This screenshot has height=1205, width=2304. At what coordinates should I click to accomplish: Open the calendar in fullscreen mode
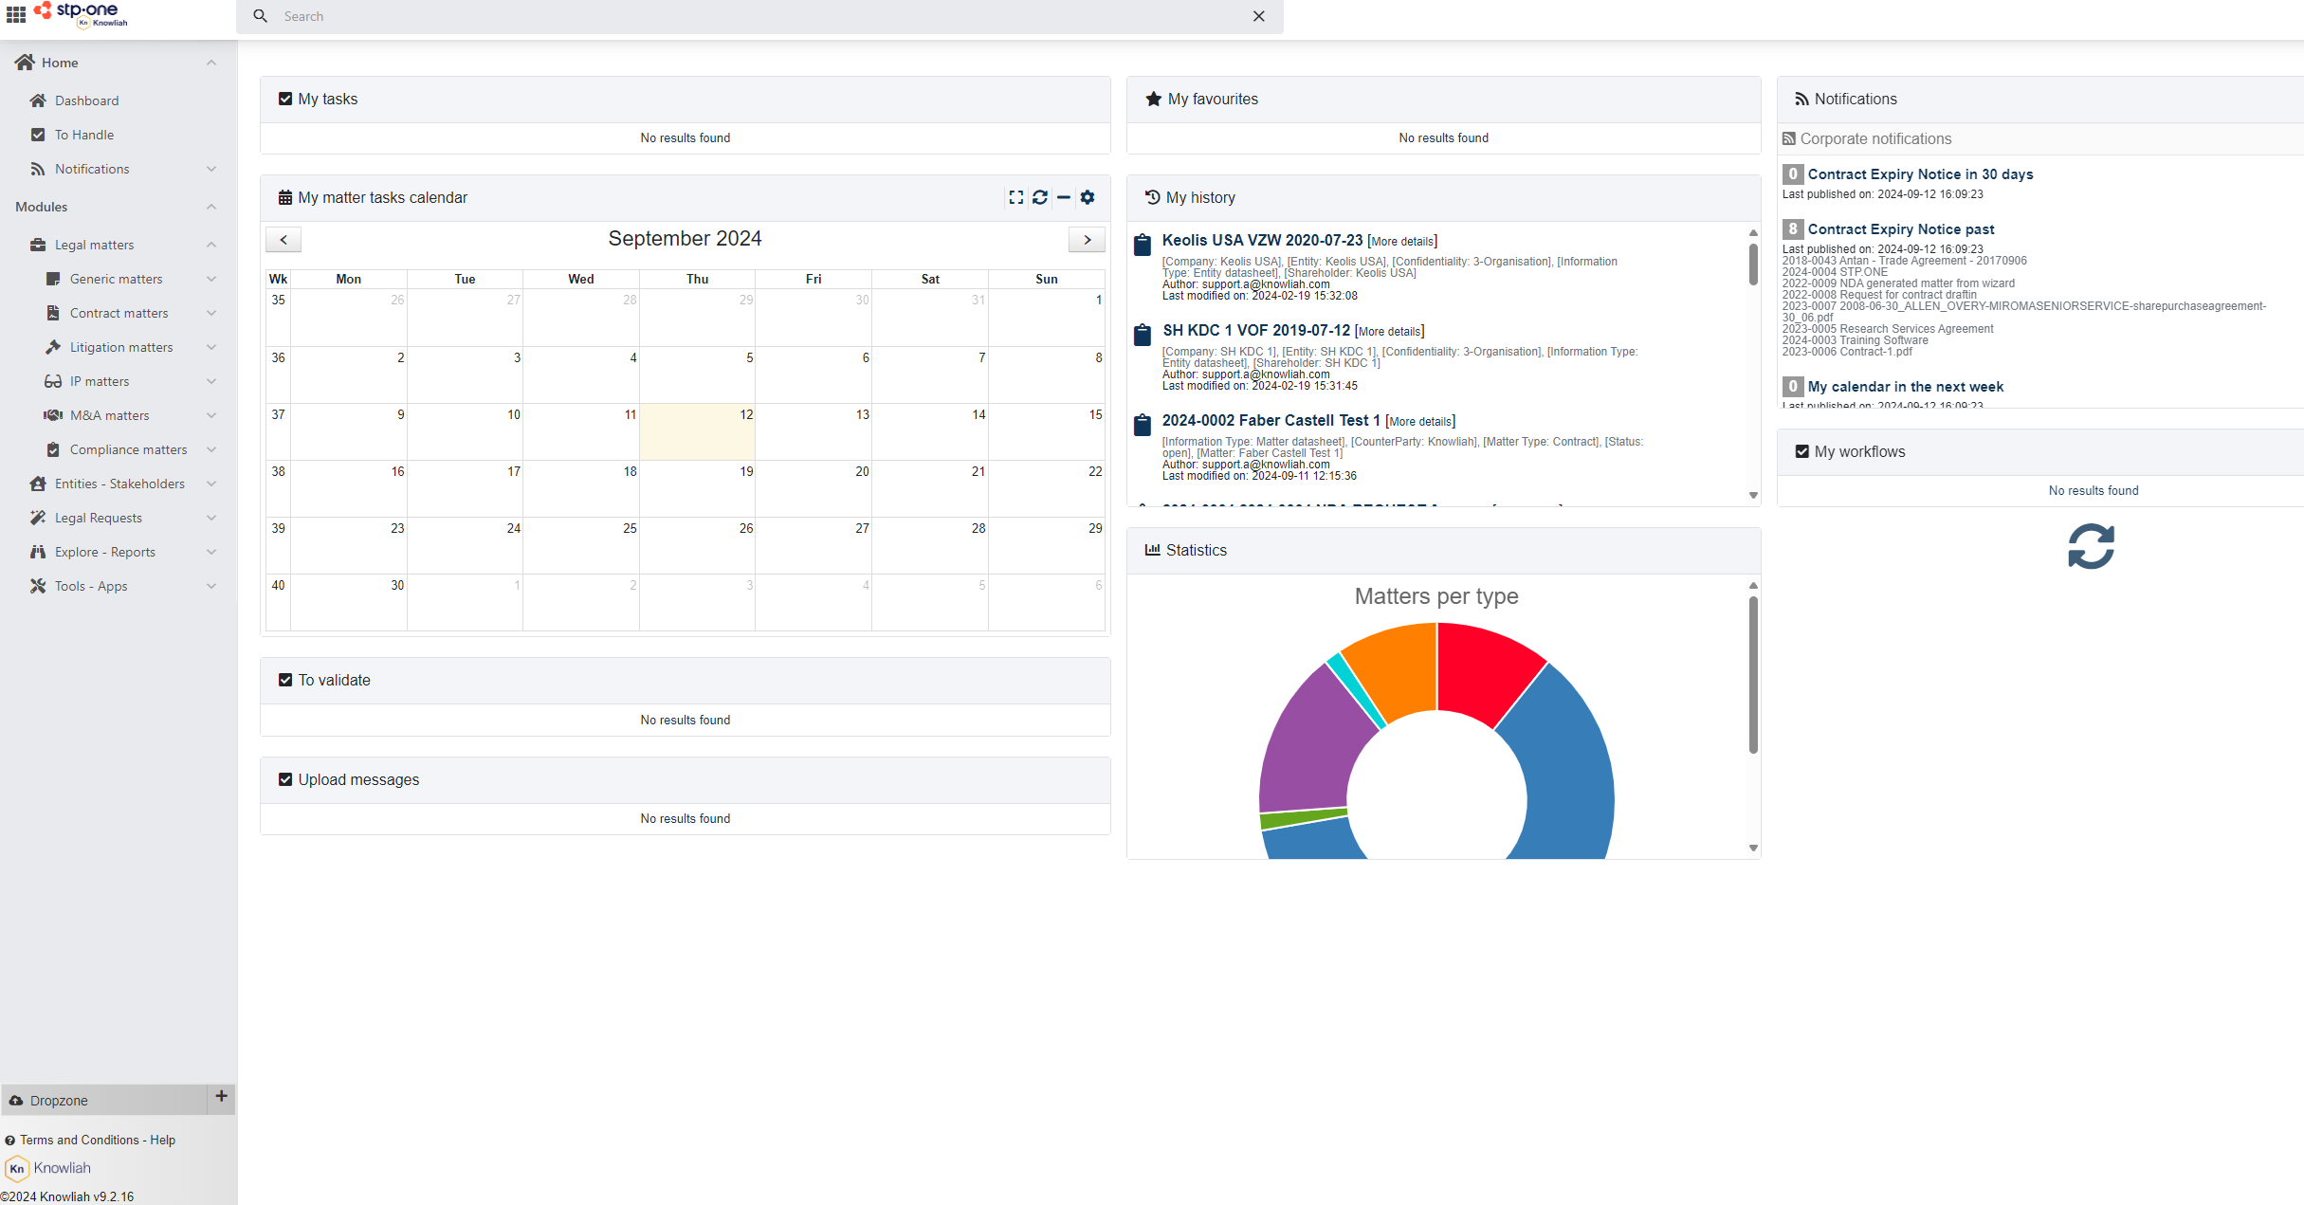tap(1015, 197)
